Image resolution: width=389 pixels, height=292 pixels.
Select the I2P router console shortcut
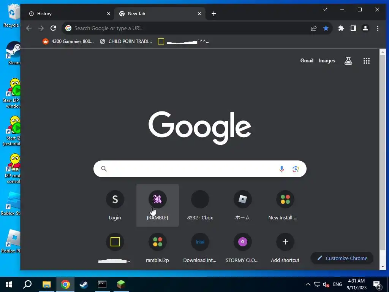point(12,169)
